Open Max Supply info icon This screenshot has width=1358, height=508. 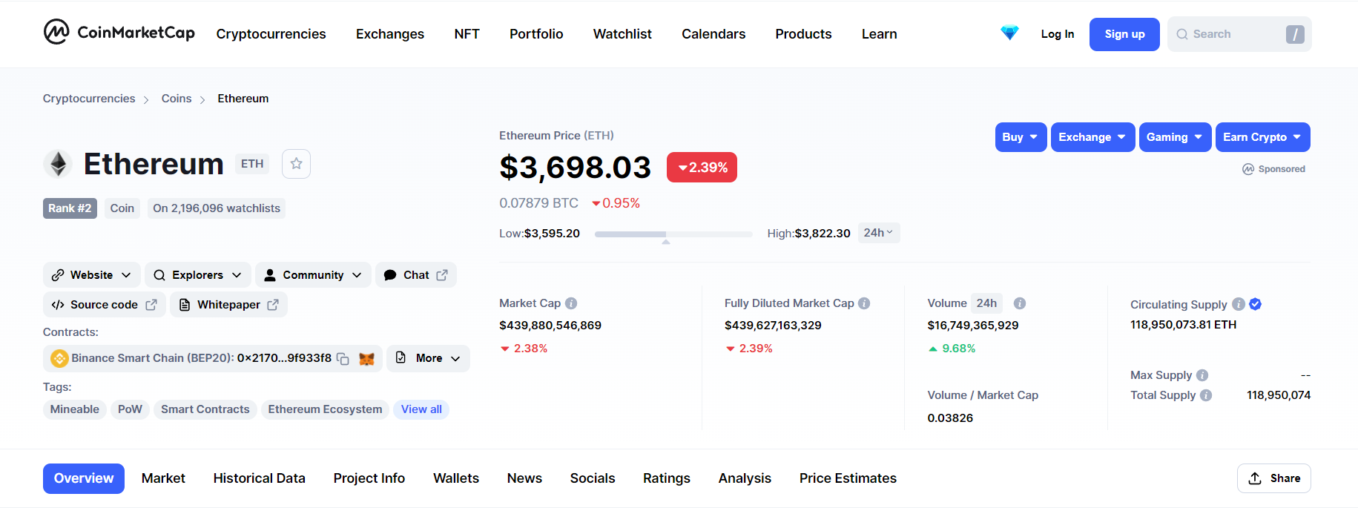point(1202,375)
